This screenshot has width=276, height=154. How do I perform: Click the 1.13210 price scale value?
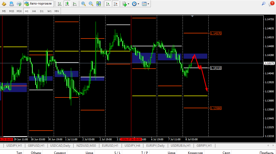coord(269,136)
